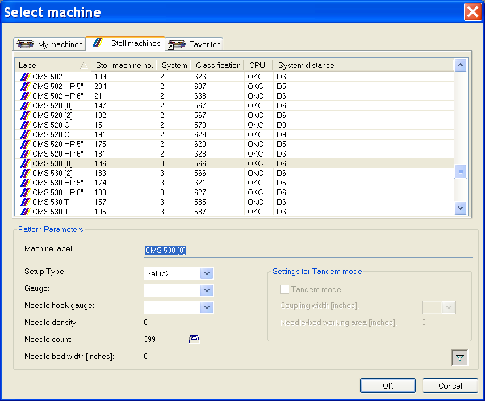Open the Favorites tab

point(195,44)
